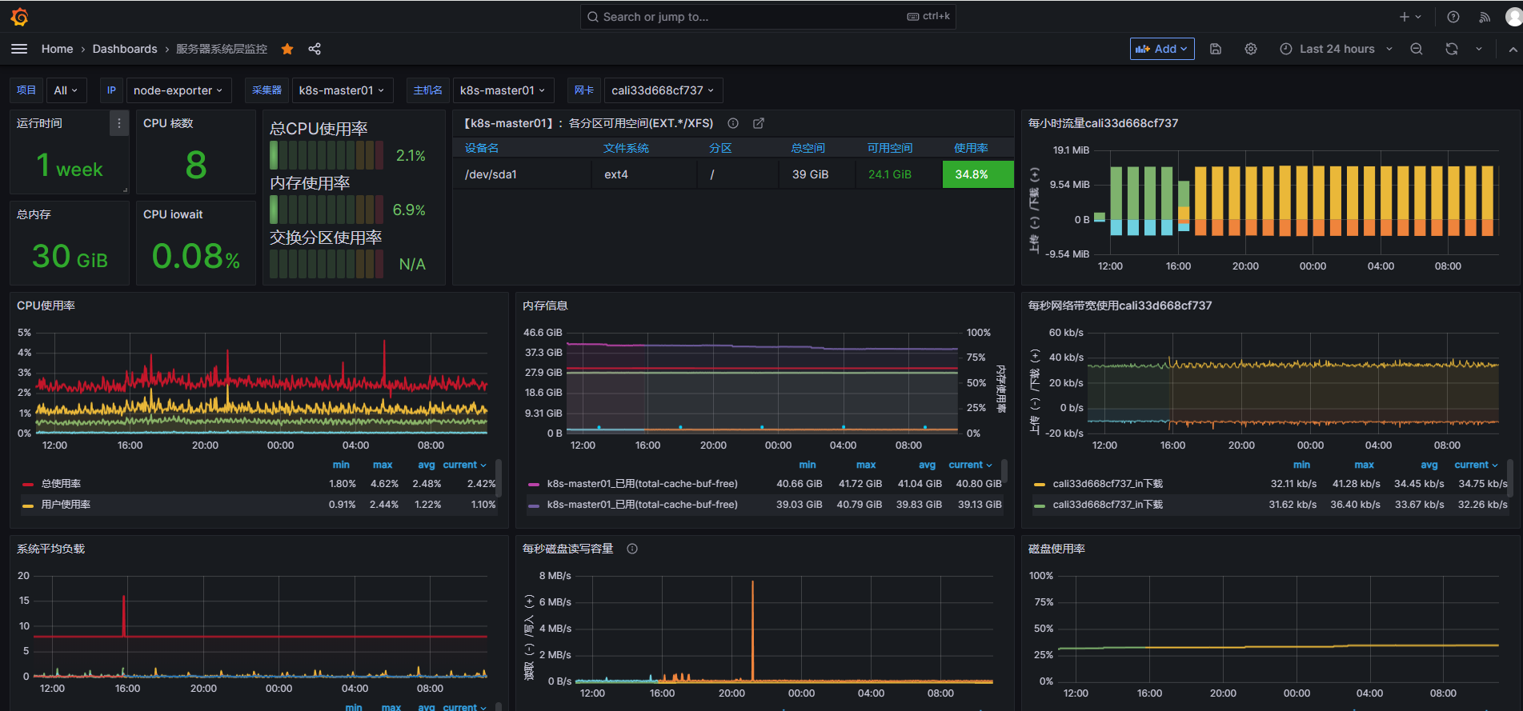Click the 内存信息 panel title

point(545,306)
